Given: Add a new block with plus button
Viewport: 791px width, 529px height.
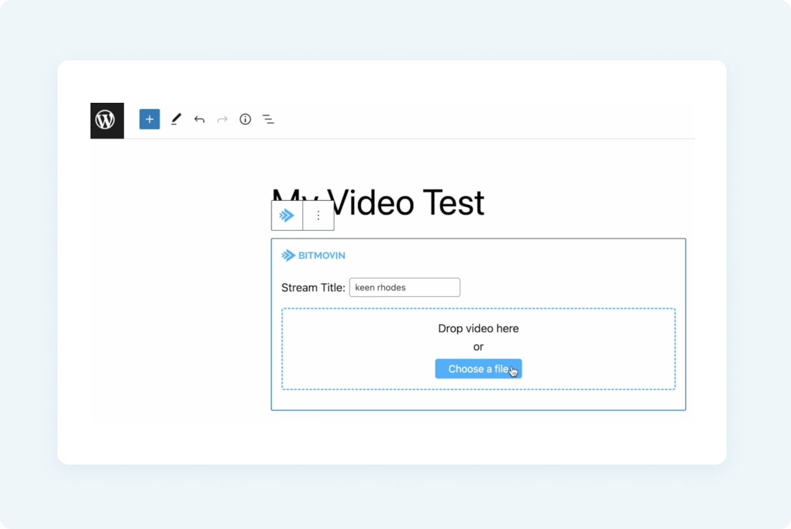Looking at the screenshot, I should 149,119.
